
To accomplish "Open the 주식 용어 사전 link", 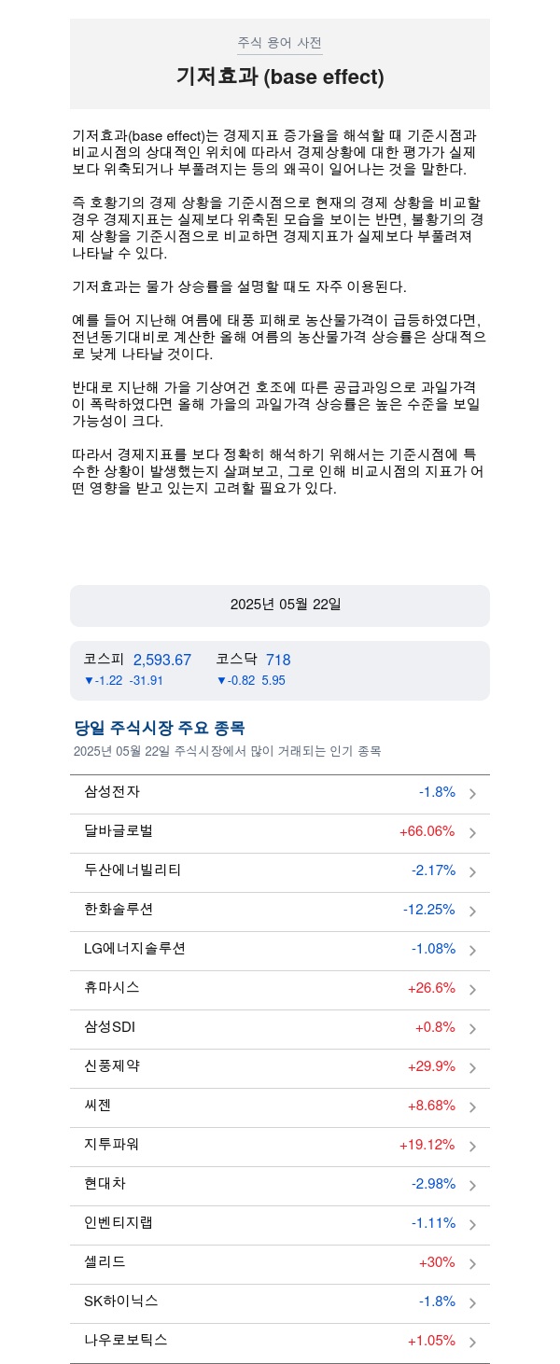I will (x=280, y=43).
